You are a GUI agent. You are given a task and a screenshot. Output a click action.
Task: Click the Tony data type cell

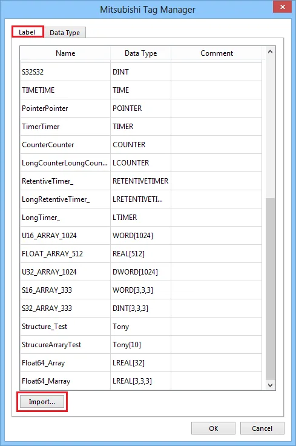140,327
